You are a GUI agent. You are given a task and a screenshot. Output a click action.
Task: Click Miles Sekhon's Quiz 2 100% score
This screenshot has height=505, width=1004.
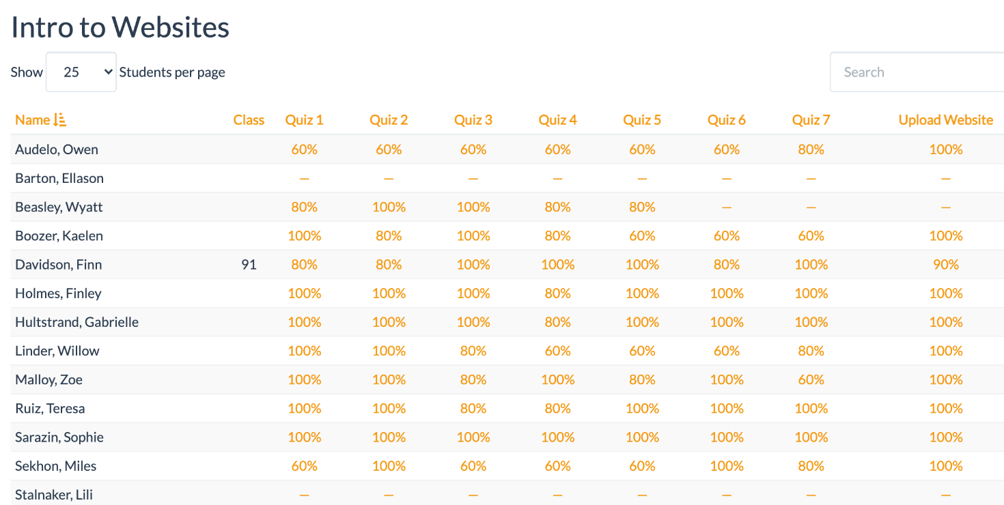click(x=389, y=466)
